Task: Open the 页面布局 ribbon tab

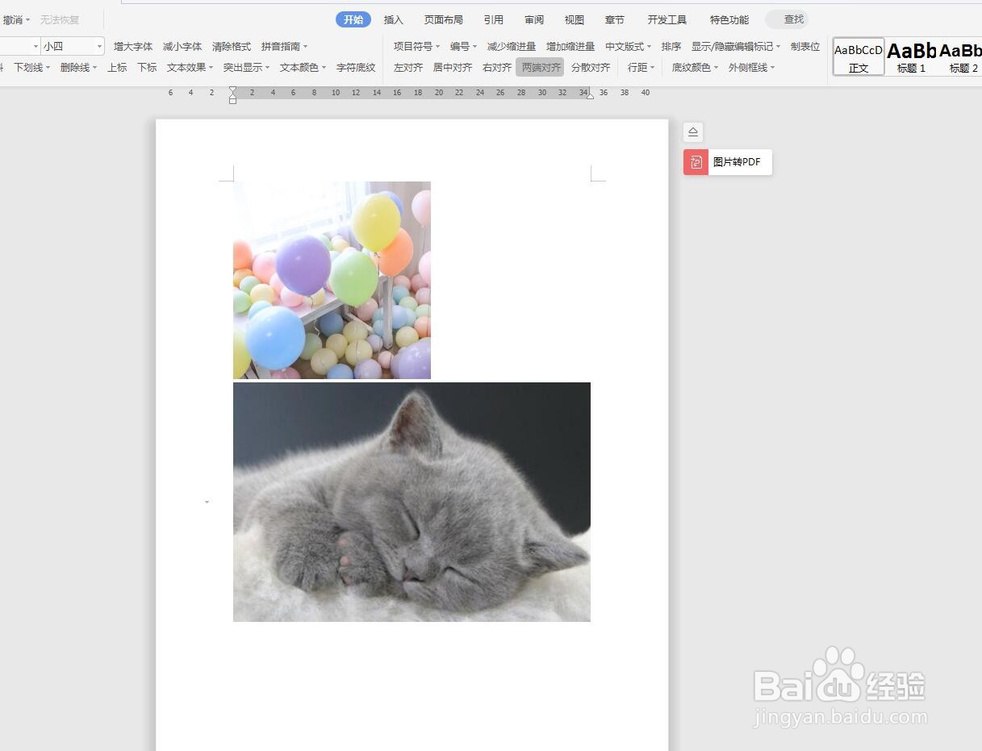Action: (443, 19)
